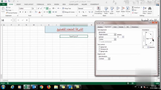Open Google Chrome from the taskbar

pyautogui.click(x=42, y=87)
